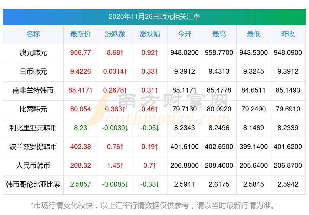Select the latest price 2.5857

click(80, 184)
